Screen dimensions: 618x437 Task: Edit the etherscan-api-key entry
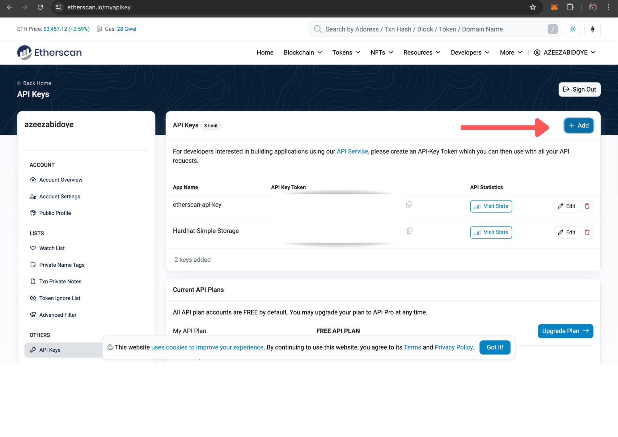566,206
